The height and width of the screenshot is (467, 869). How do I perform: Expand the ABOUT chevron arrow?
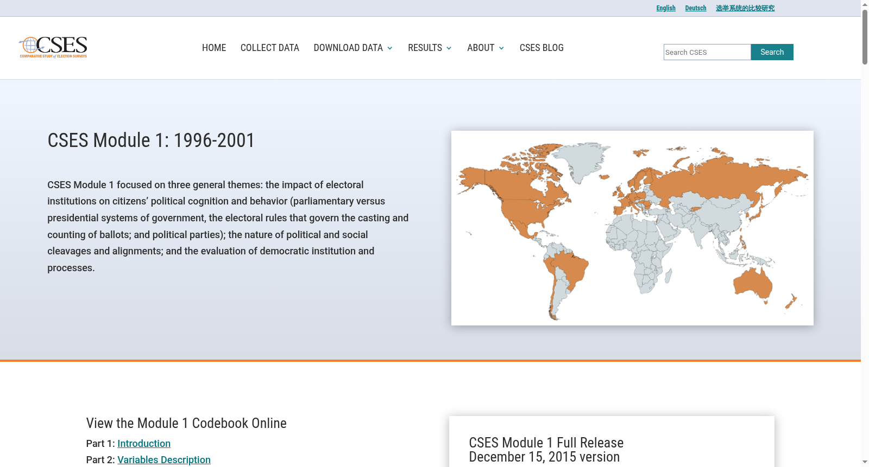[x=501, y=48]
